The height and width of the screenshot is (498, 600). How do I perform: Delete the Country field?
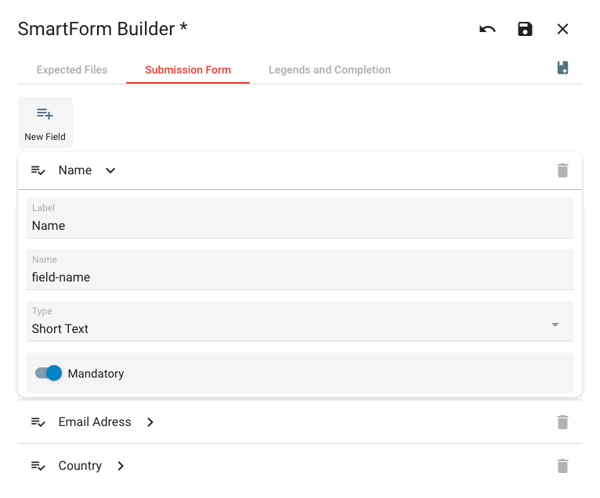(x=562, y=466)
